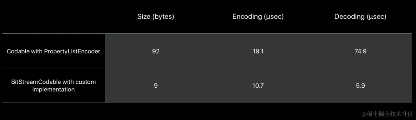This screenshot has height=120, width=416.
Task: Click the Decoding (µsec) column header
Action: [360, 17]
